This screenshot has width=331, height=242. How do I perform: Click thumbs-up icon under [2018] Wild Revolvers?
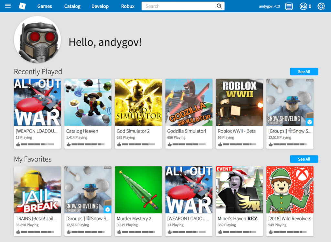[x=271, y=232]
